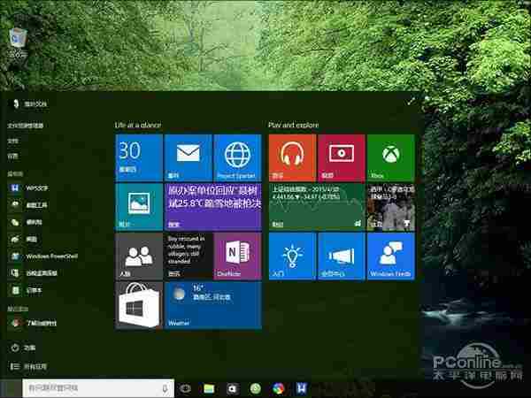Click the taskbar search box
This screenshot has width=531, height=398.
[88, 387]
